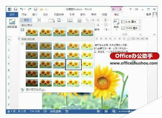Switch to the View (视图) tab
The width and height of the screenshot is (162, 118).
coord(104,14)
